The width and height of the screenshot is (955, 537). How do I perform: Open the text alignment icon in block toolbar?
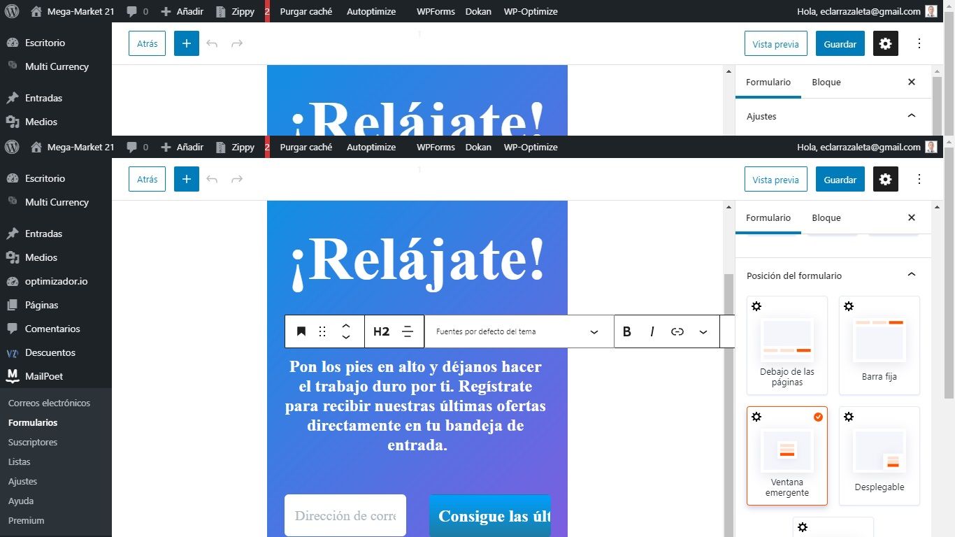(408, 331)
